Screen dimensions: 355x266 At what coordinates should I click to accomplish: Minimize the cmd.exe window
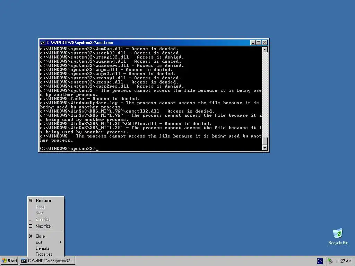[x=253, y=43]
